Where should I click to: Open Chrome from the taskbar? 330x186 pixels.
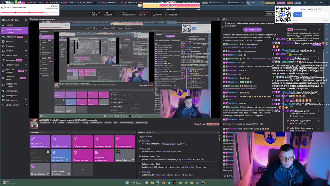(x=192, y=183)
